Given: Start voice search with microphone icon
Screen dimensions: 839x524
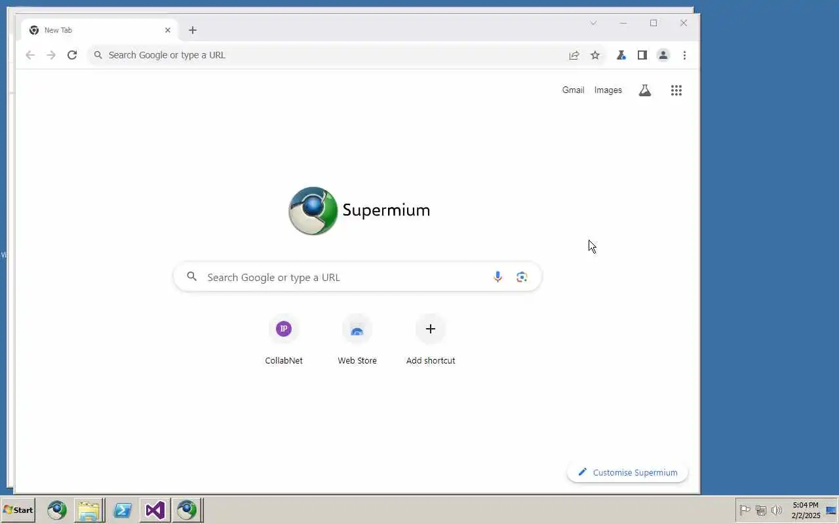Looking at the screenshot, I should 498,277.
